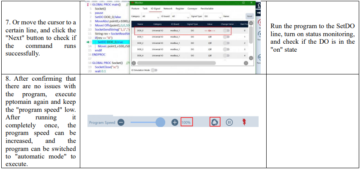The width and height of the screenshot is (360, 169).
Task: Click the Reset button in Monitor
Action: (250, 16)
